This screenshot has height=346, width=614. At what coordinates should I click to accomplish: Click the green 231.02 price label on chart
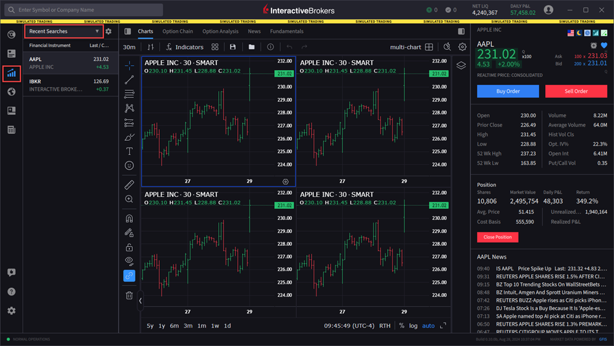(x=284, y=74)
